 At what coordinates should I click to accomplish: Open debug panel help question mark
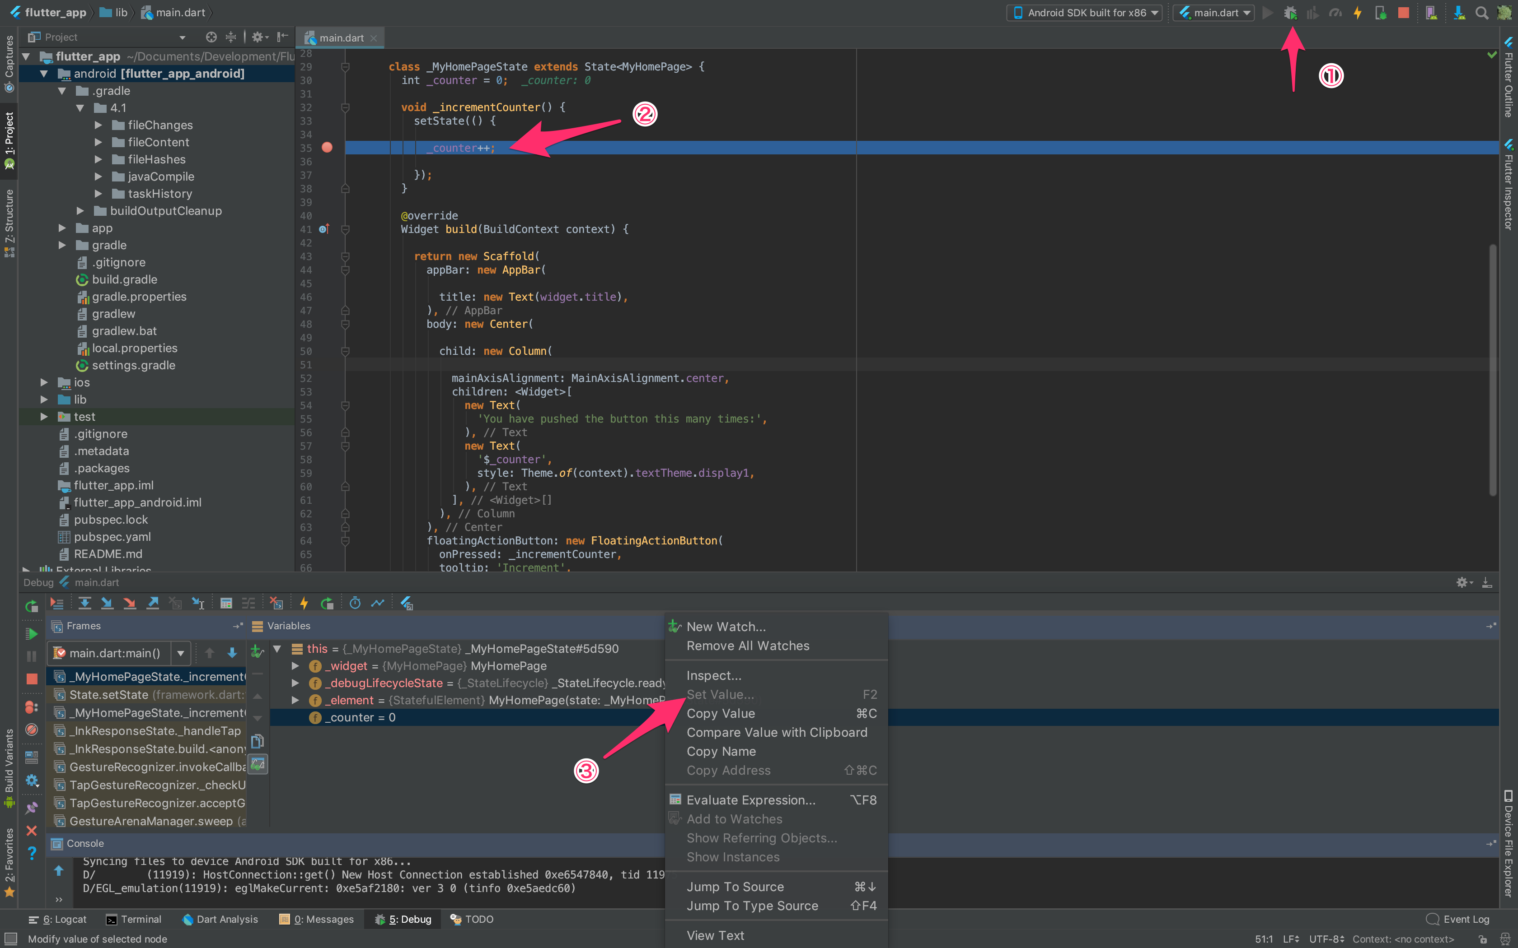pos(31,853)
